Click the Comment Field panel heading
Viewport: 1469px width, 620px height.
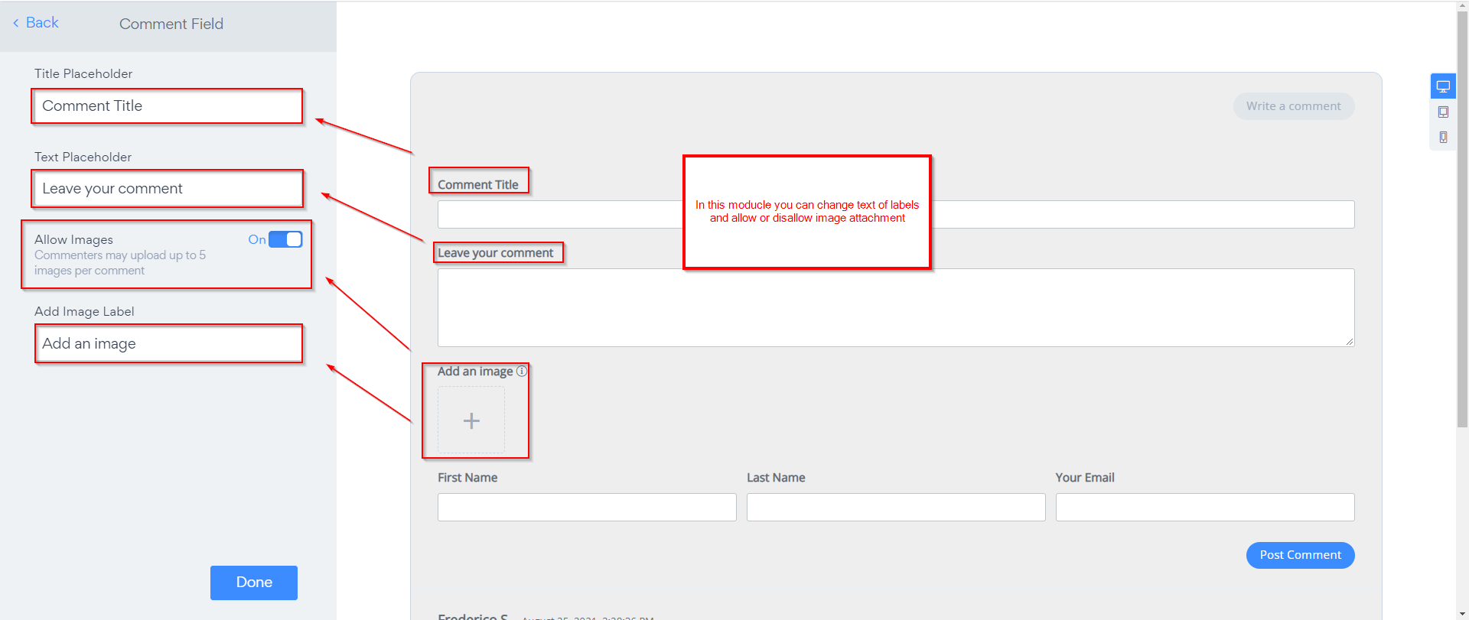171,24
